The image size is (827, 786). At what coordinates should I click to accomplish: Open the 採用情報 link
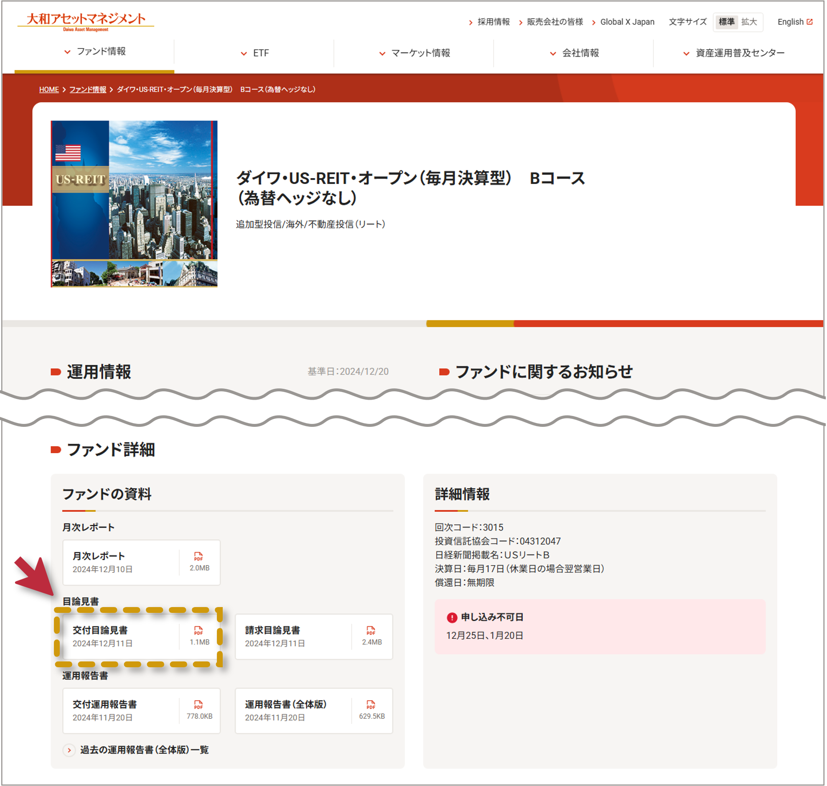point(494,22)
